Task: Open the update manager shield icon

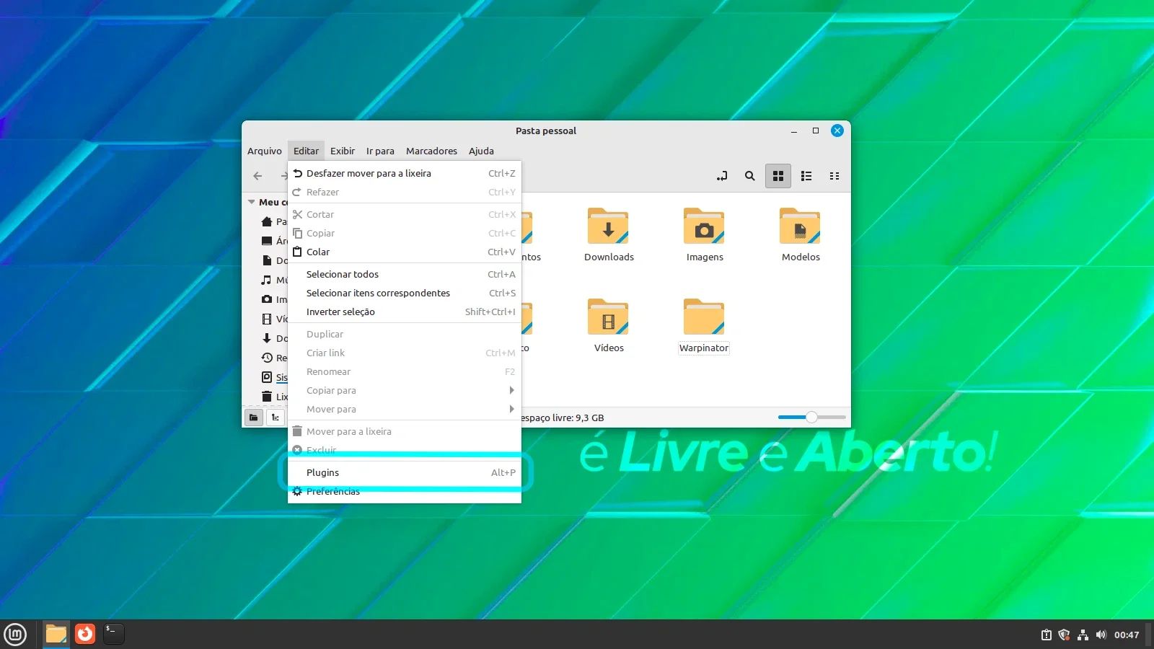Action: tap(1064, 635)
